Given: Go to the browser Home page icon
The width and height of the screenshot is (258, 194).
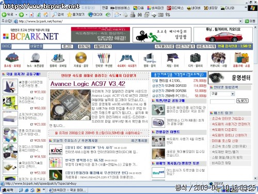Looking at the screenshot, I should coord(46,15).
